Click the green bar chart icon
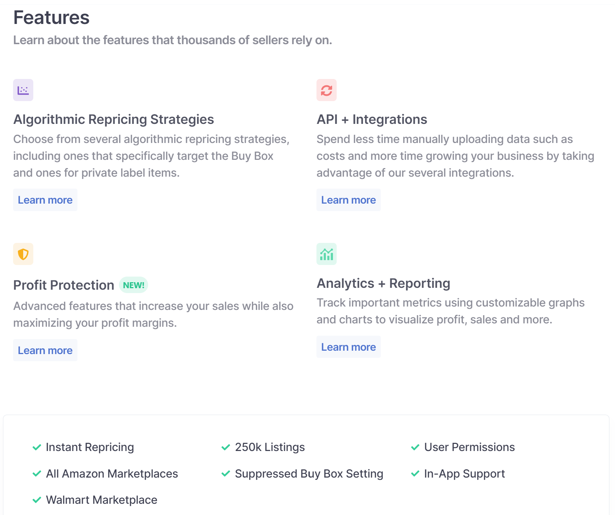Viewport: 615px width, 515px height. tap(327, 254)
